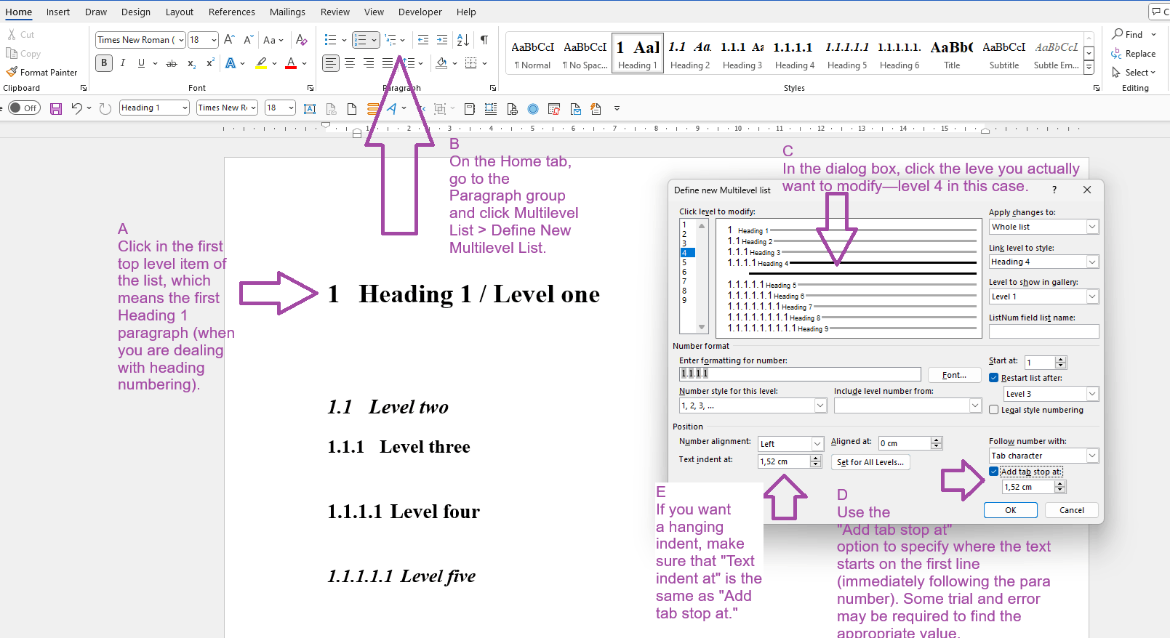Apply the Title style from gallery
This screenshot has width=1170, height=638.
click(x=952, y=53)
